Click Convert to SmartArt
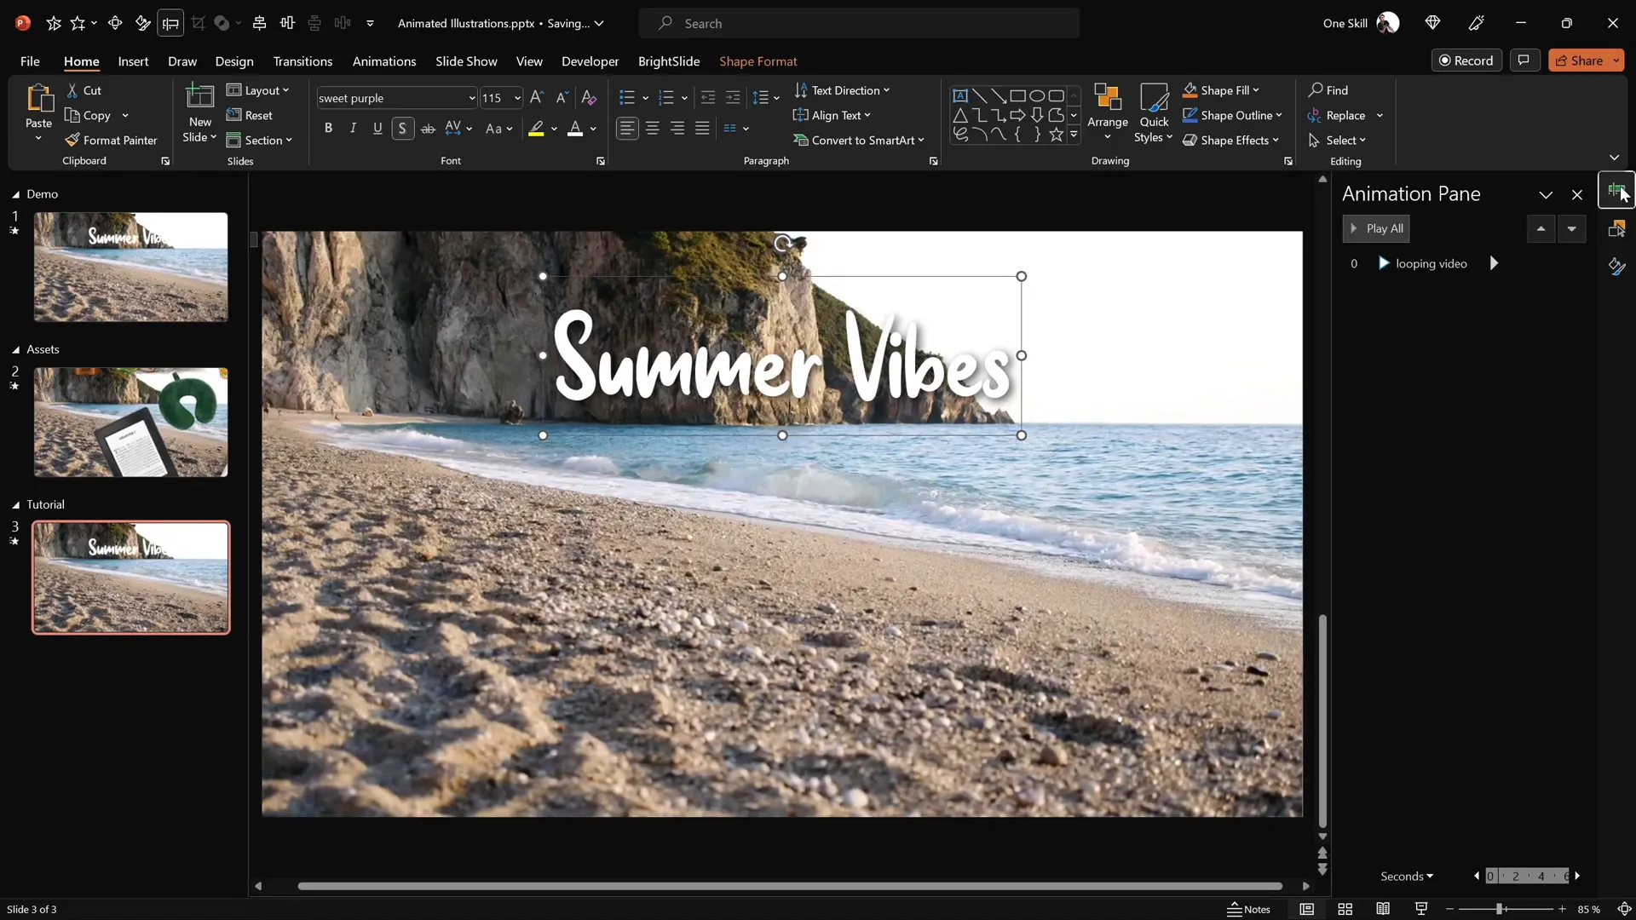1636x920 pixels. [x=861, y=140]
